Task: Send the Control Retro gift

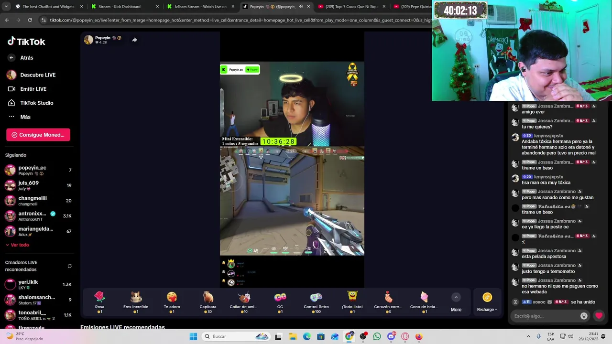Action: click(x=316, y=302)
